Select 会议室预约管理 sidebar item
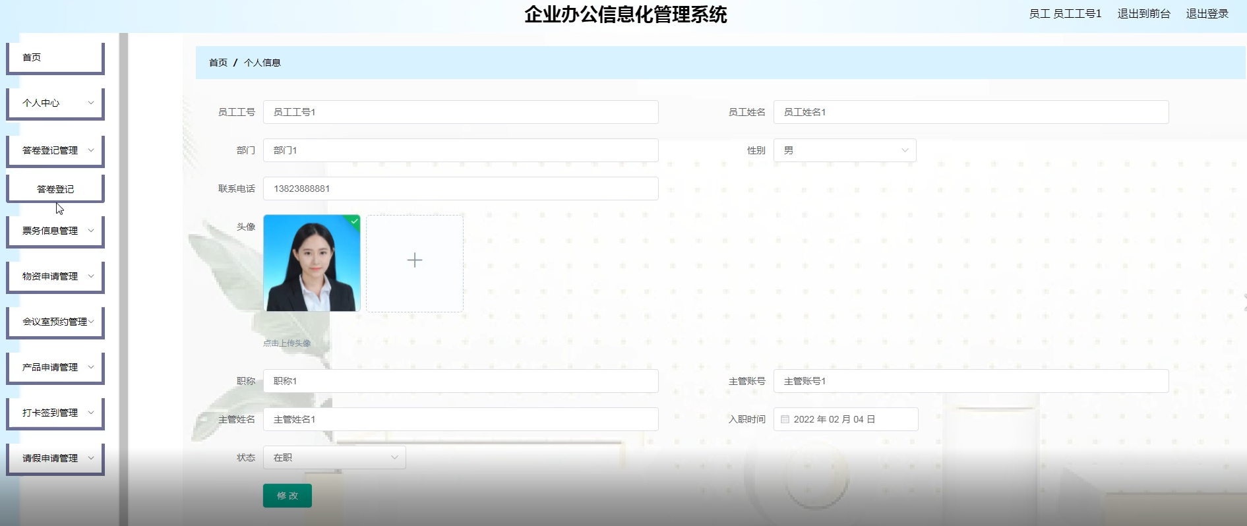Screen dimensions: 1247x526 coord(55,322)
